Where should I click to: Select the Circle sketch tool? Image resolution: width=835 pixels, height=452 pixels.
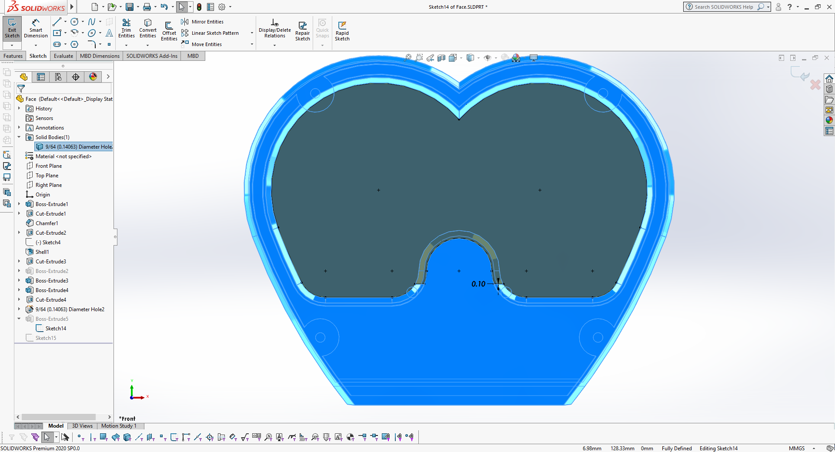click(x=74, y=22)
